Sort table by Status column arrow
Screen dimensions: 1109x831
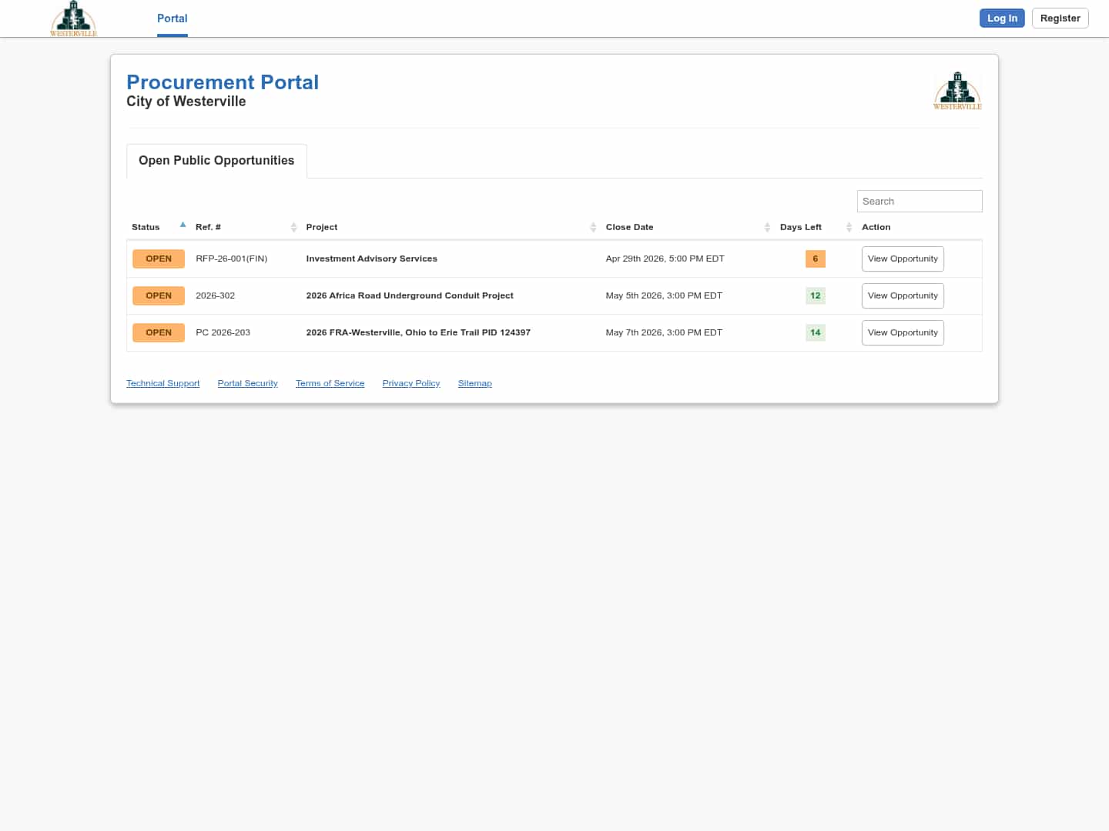pyautogui.click(x=183, y=225)
